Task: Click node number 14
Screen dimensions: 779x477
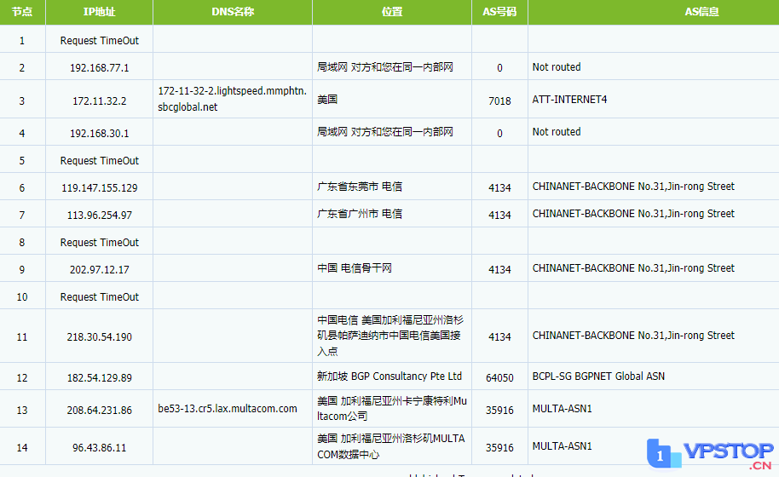Action: pyautogui.click(x=22, y=448)
